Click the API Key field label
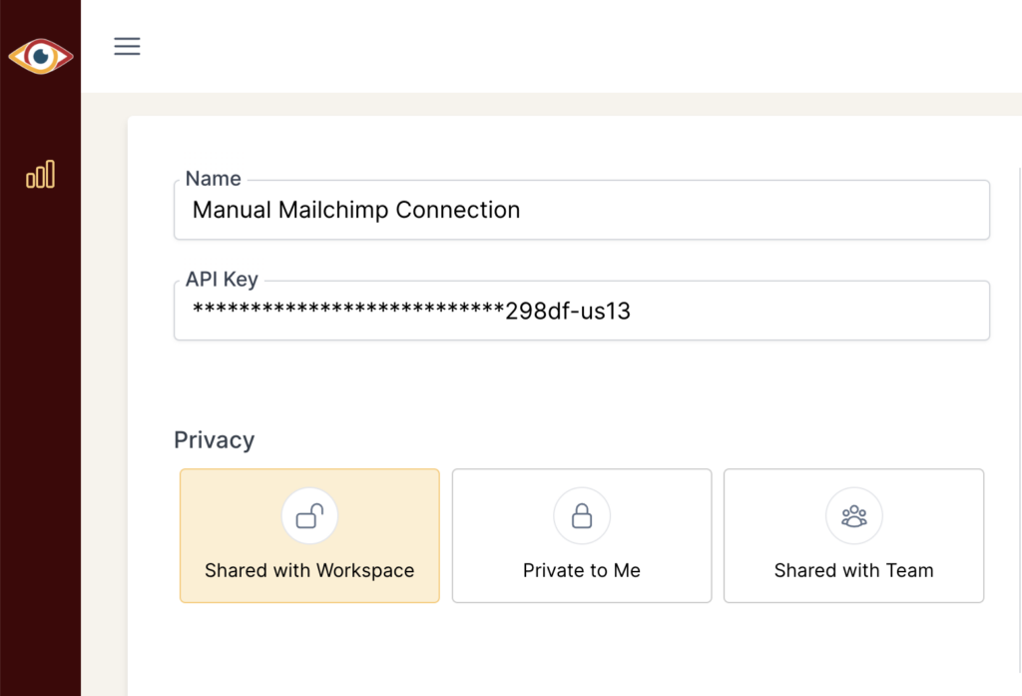 (222, 280)
